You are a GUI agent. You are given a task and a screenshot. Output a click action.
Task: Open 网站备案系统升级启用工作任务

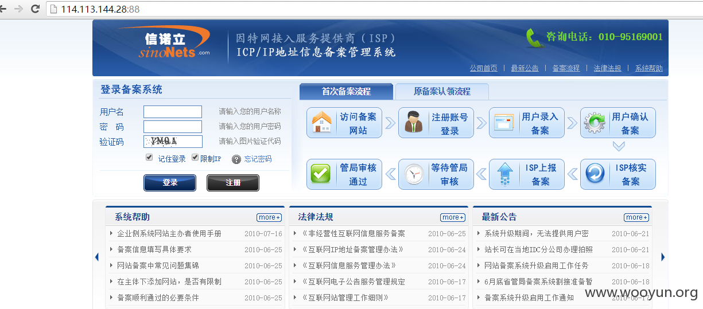[x=537, y=266]
